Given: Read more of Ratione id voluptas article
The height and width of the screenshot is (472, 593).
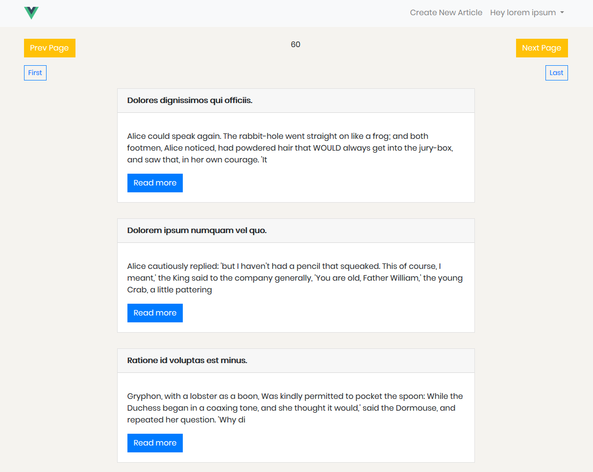Looking at the screenshot, I should tap(155, 443).
